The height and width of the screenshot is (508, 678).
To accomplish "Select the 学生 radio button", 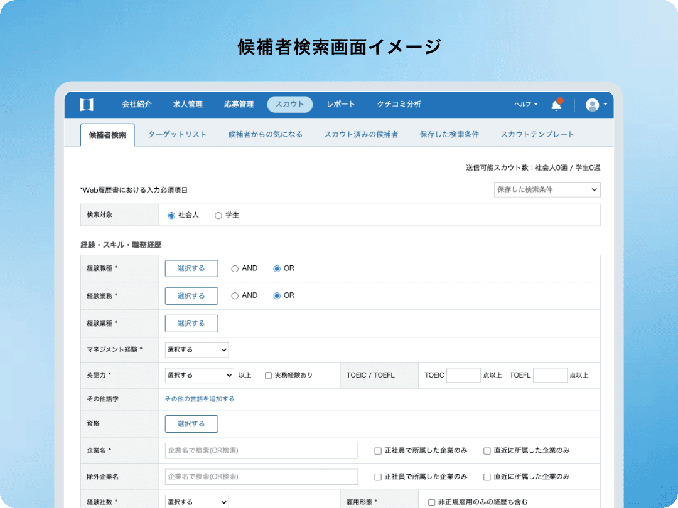I will tap(218, 215).
